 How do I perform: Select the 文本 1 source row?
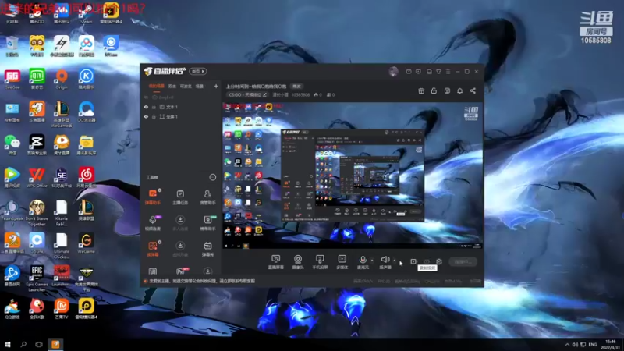181,107
